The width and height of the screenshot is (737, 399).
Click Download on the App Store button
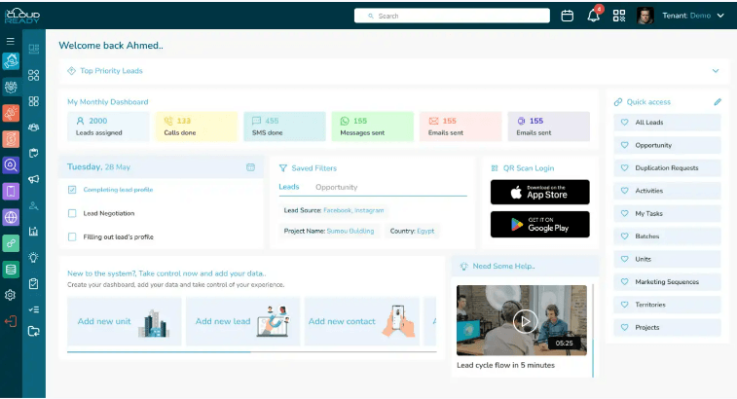[539, 192]
